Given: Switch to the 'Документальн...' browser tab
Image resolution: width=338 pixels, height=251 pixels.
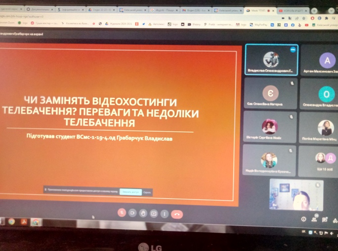Looking at the screenshot, I should (41, 9).
